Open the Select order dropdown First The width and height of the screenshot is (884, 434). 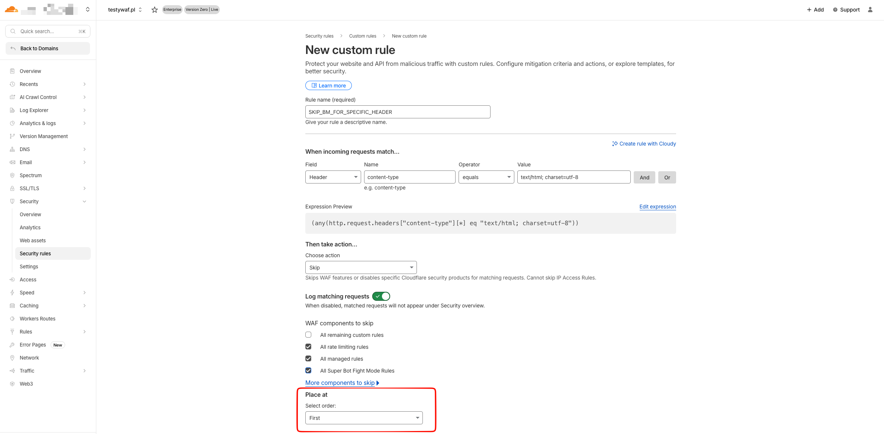point(364,418)
